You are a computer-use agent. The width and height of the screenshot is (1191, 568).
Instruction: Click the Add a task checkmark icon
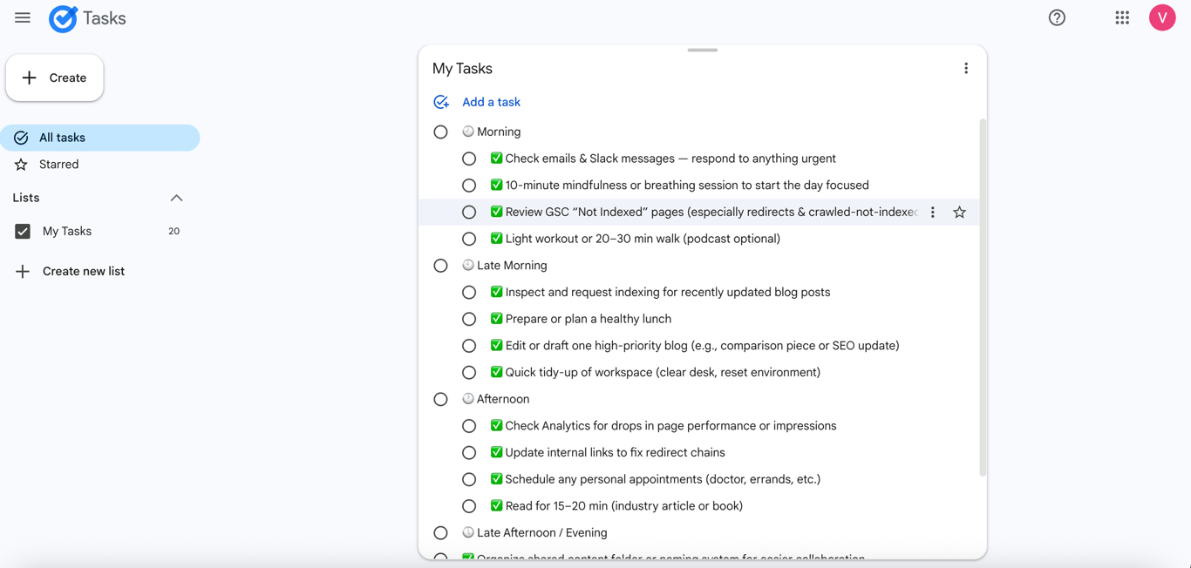point(441,101)
